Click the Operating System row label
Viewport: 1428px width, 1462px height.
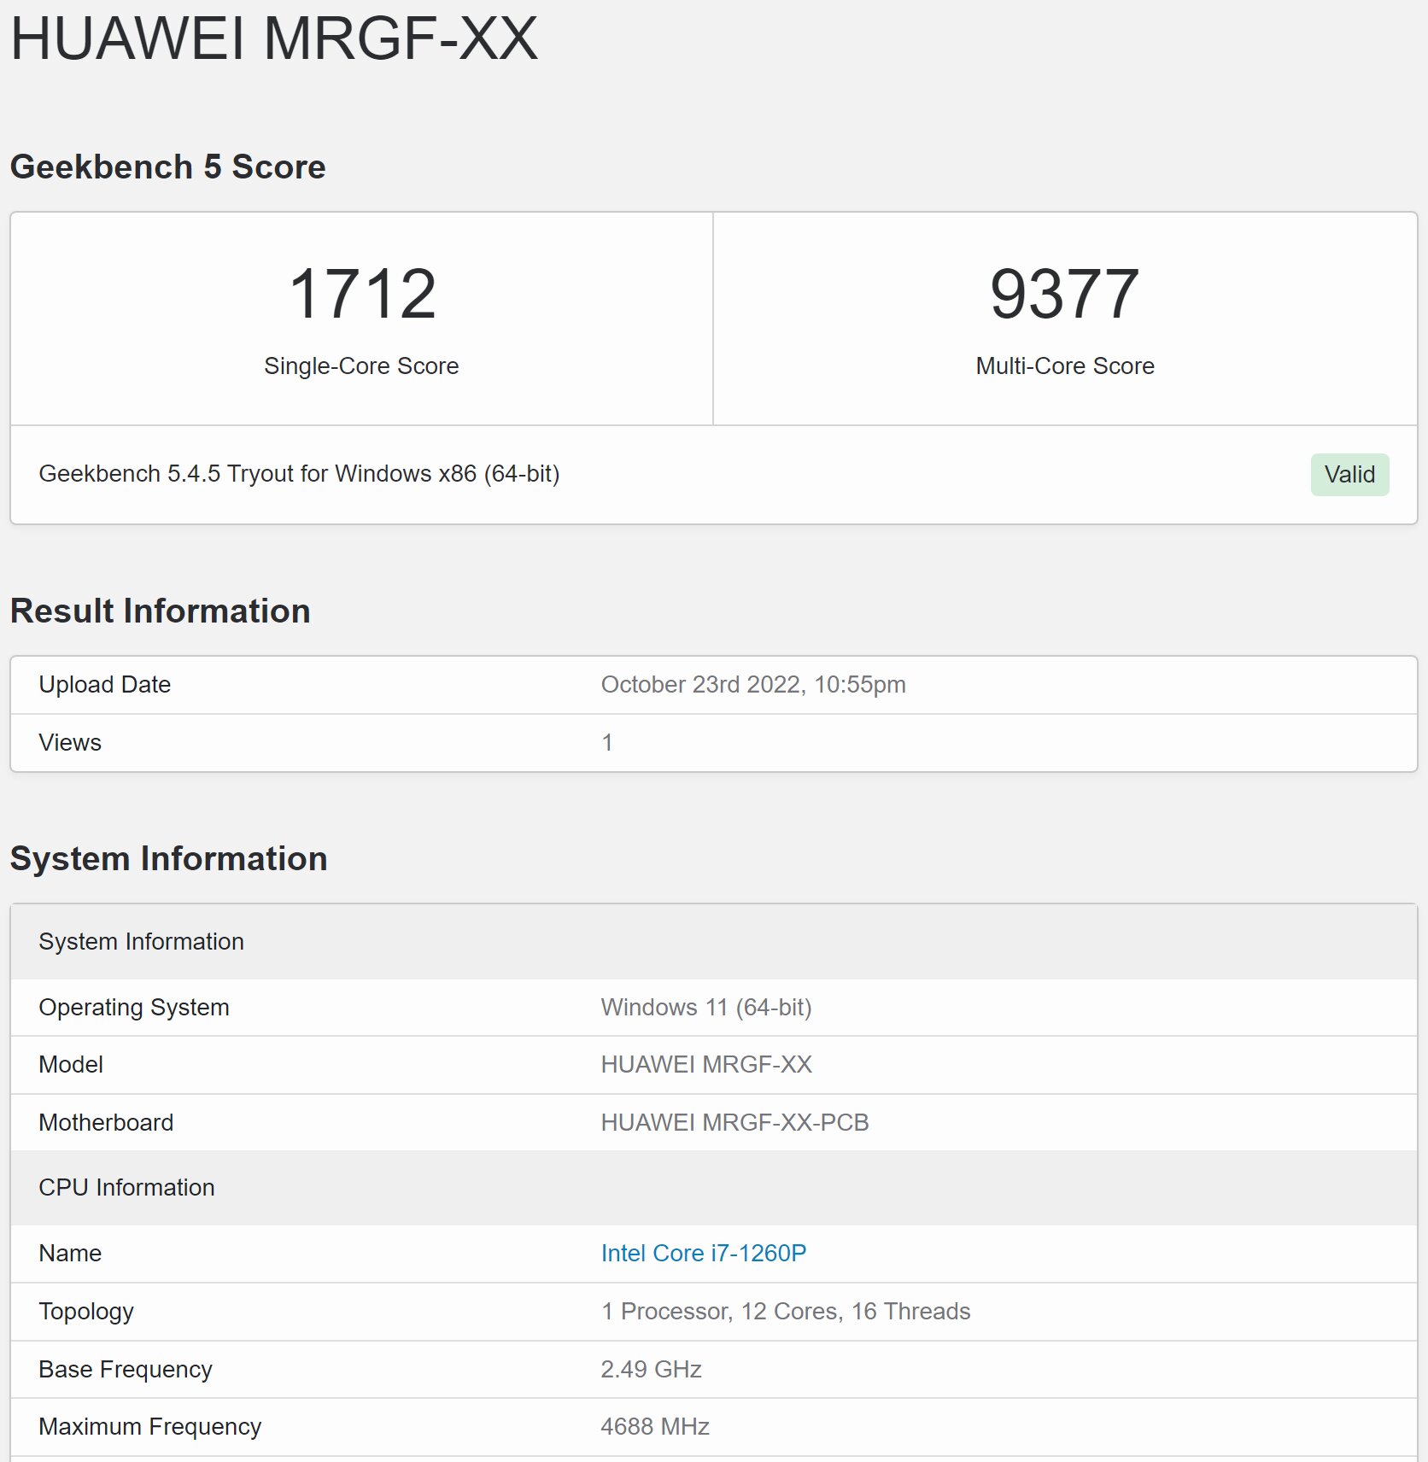pos(134,1008)
